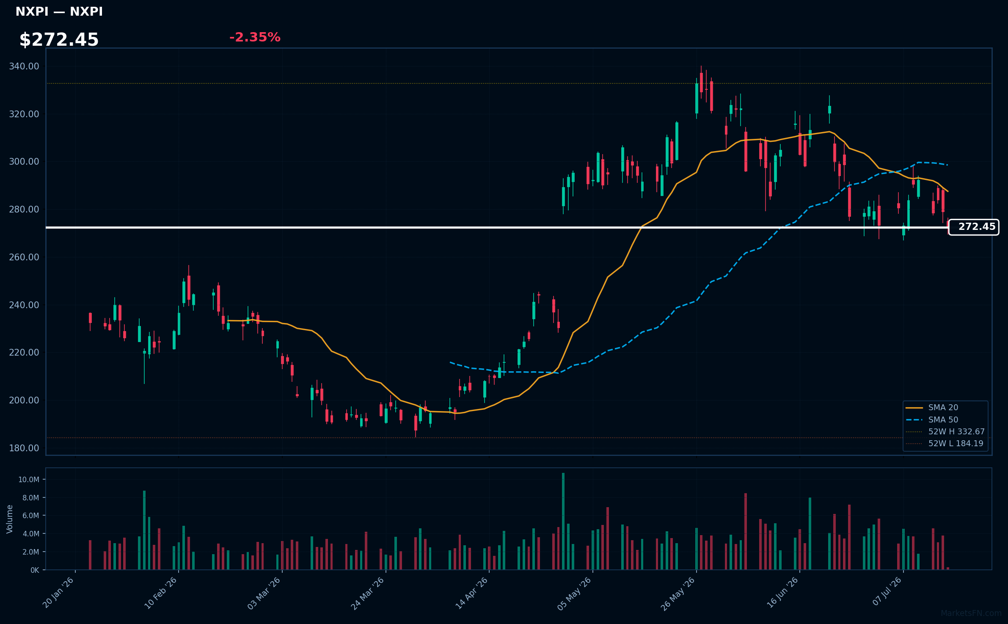Click the 4.0M volume axis label
This screenshot has height=624, width=1008.
click(x=31, y=534)
